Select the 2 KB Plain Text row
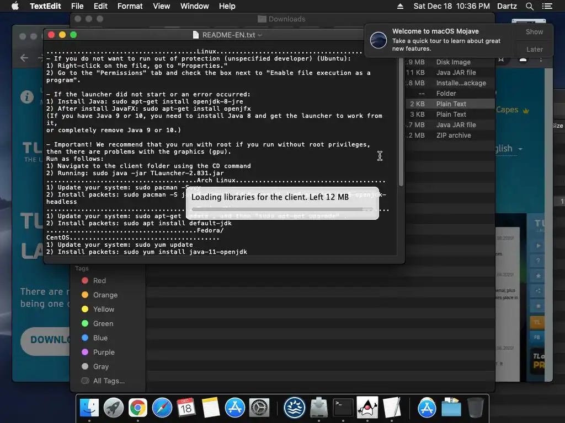The width and height of the screenshot is (565, 423). [450, 104]
